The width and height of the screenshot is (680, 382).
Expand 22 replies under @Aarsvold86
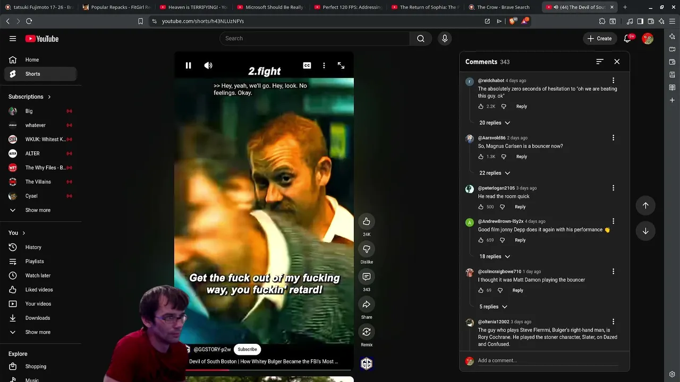coord(495,173)
